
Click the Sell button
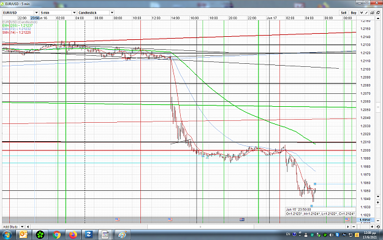pyautogui.click(x=343, y=13)
